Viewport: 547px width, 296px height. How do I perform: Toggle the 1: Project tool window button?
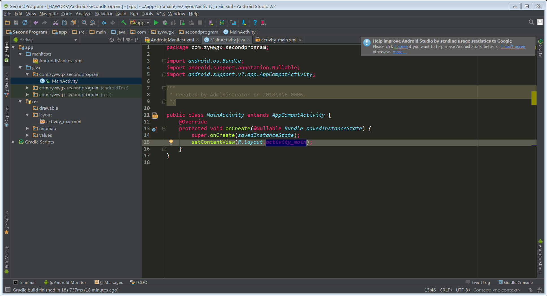tap(6, 52)
